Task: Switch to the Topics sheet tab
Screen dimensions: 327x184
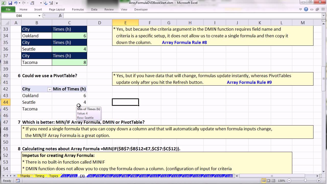Action: coord(54,176)
